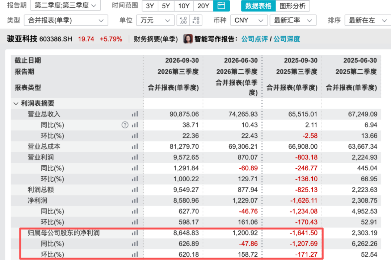Select column header 2026-09-30
Image resolution: width=391 pixels, height=260 pixels.
pyautogui.click(x=182, y=61)
